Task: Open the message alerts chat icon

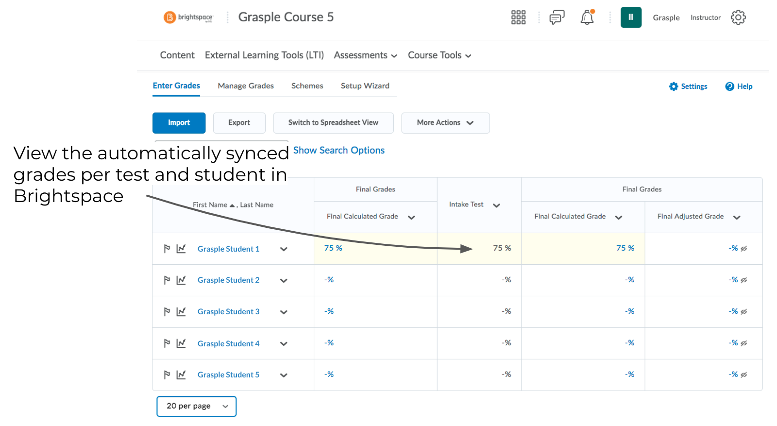Action: (x=557, y=17)
